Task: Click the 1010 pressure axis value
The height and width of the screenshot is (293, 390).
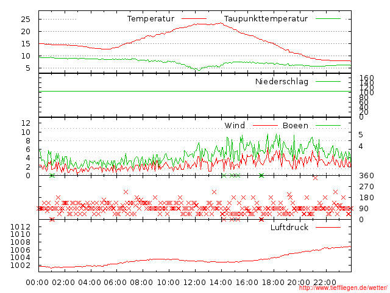Action: (20, 234)
